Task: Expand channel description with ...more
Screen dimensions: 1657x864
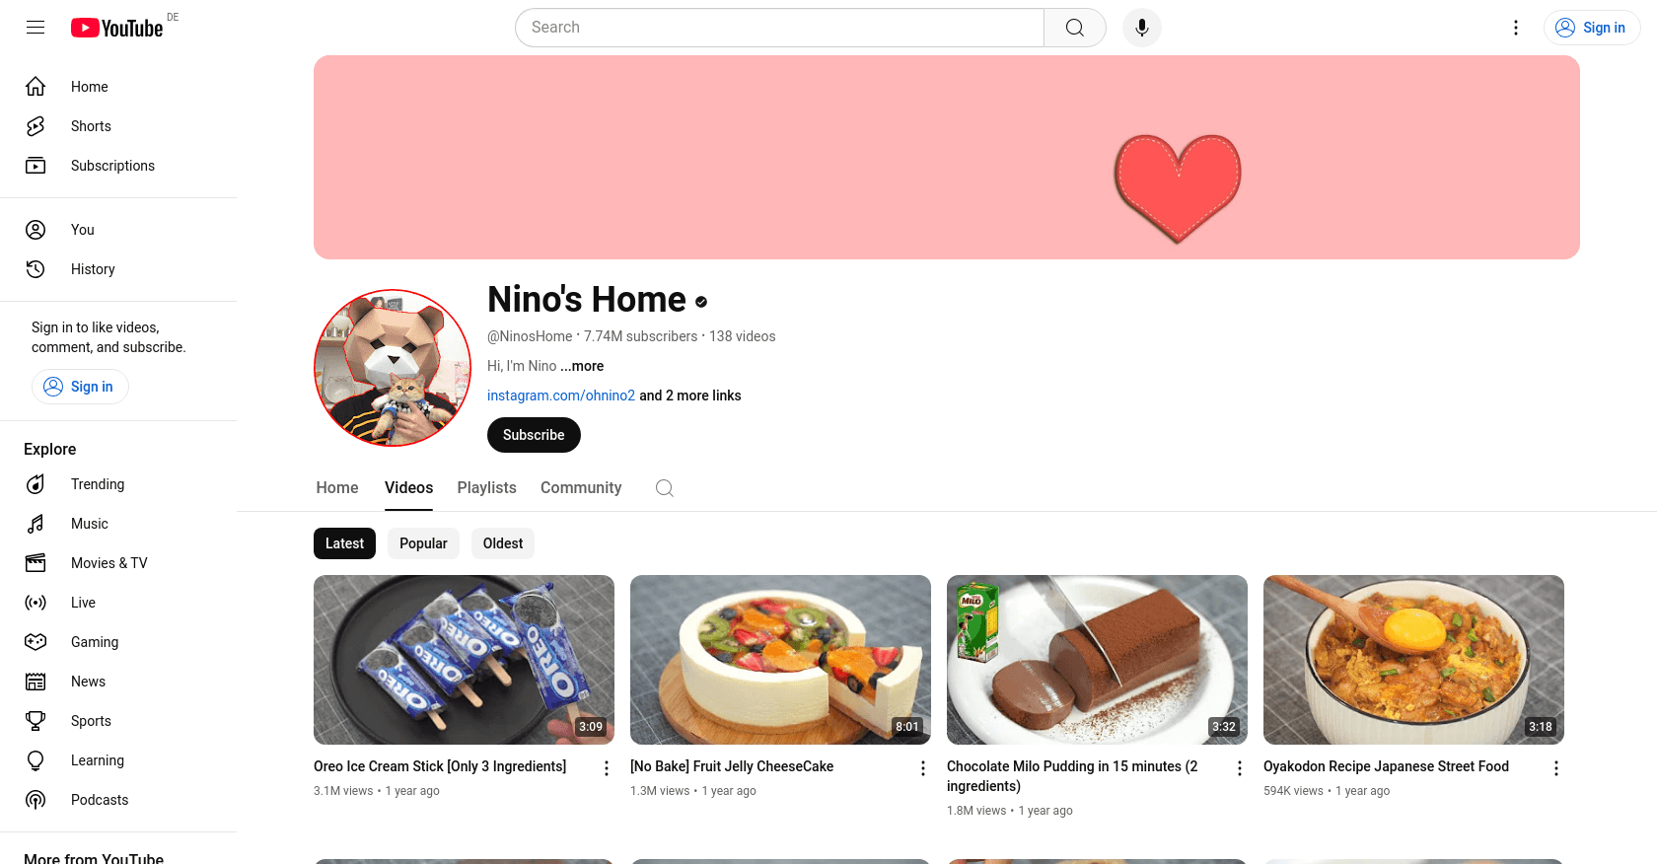Action: (582, 366)
